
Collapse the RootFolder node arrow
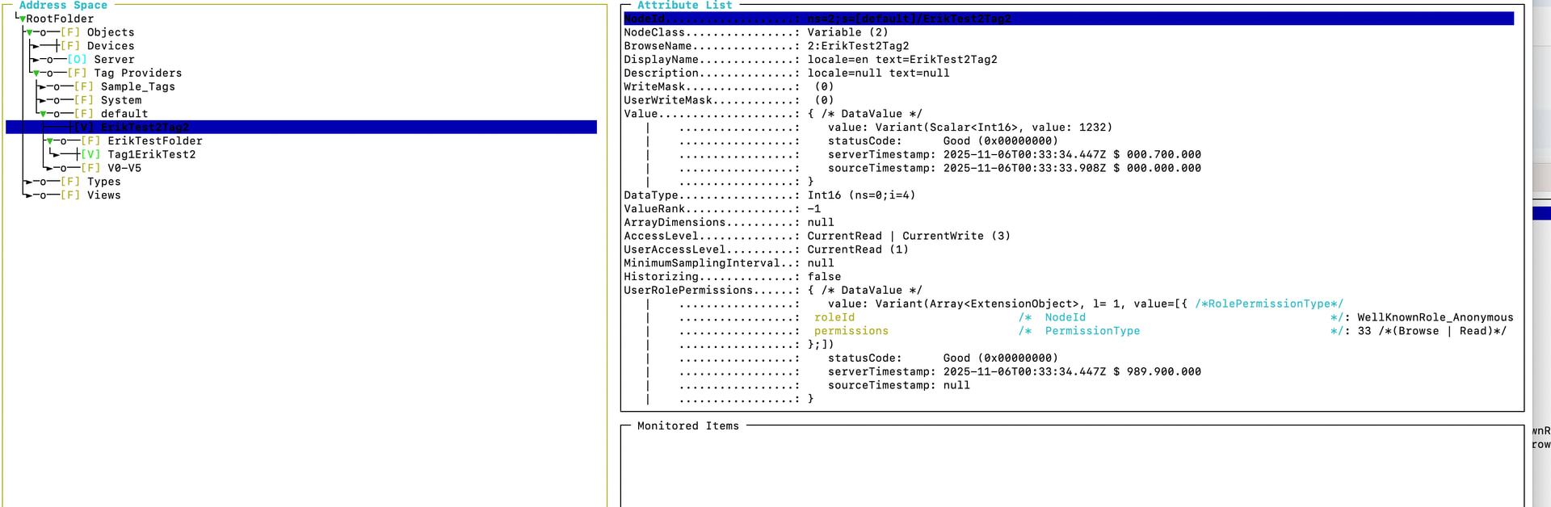coord(23,19)
